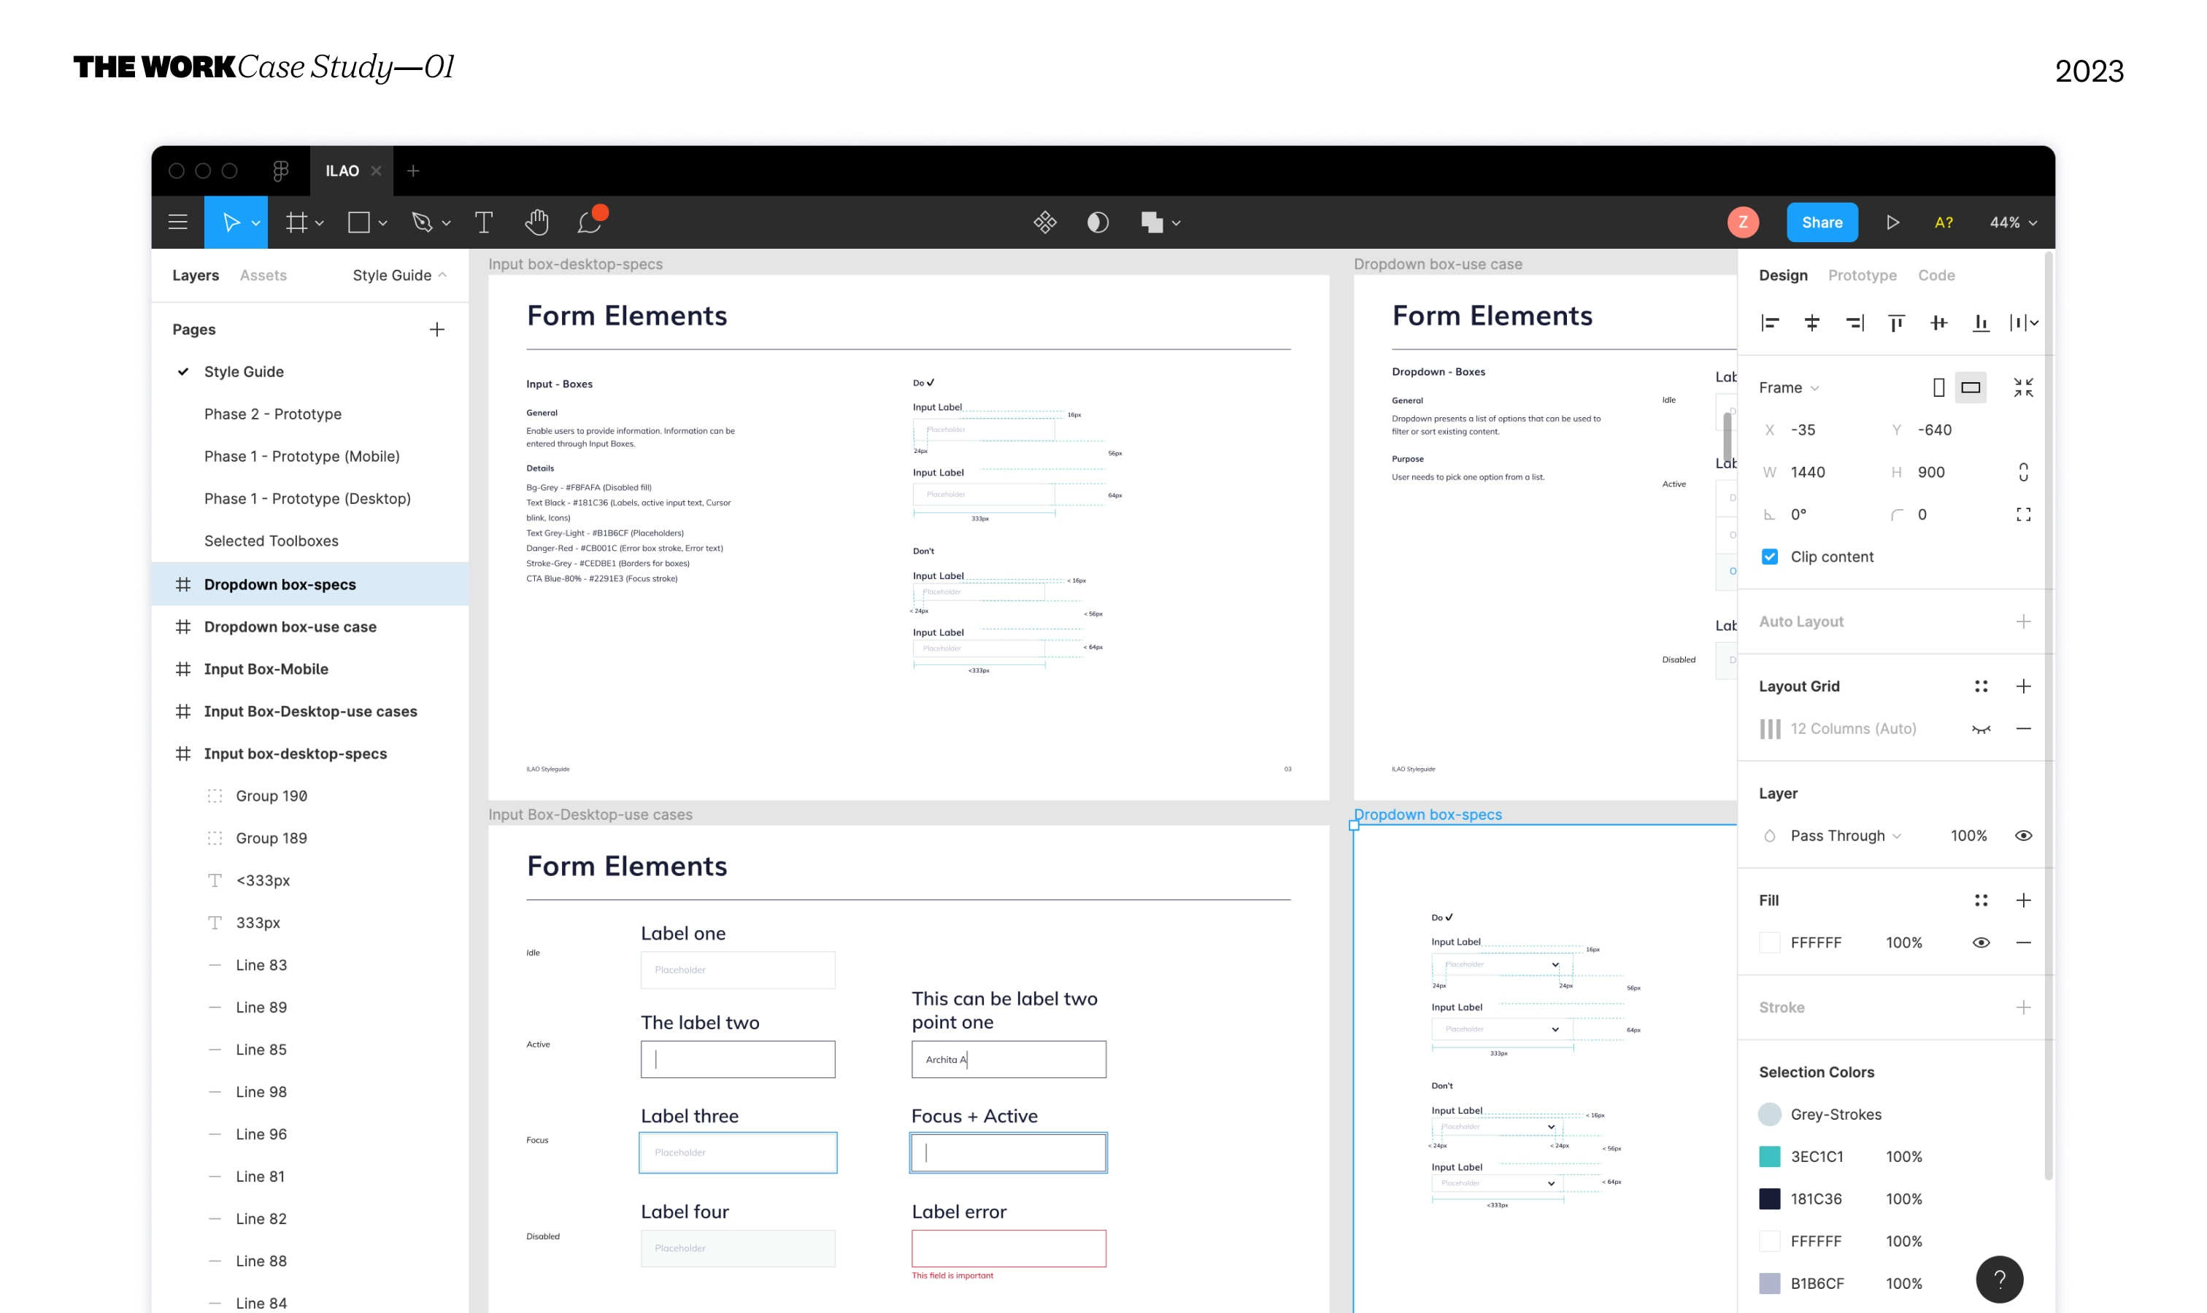
Task: Open Fill styles dots icon
Action: point(1980,901)
